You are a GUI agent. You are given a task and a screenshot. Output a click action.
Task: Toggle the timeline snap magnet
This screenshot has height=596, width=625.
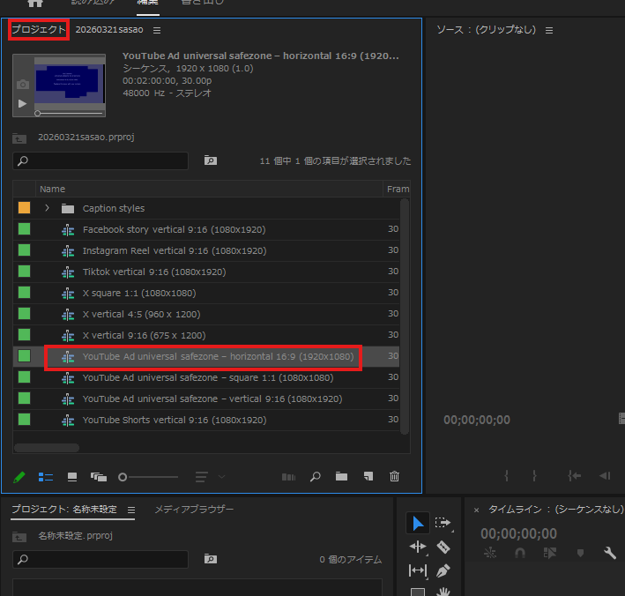tap(520, 553)
